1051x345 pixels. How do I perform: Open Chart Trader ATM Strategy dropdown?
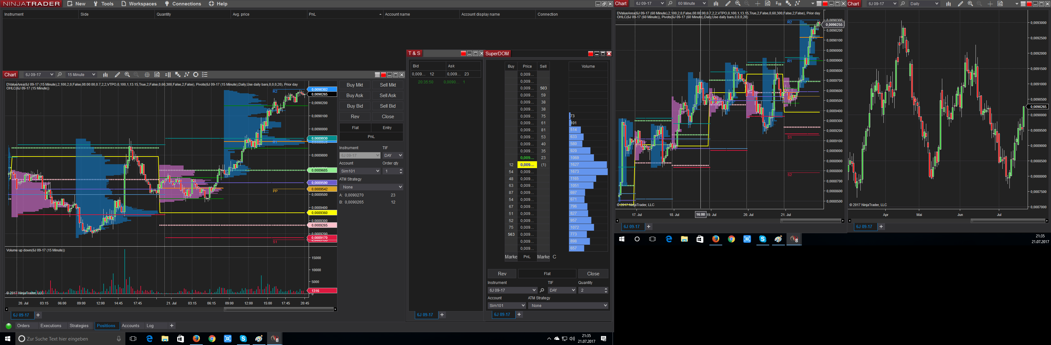coord(371,187)
